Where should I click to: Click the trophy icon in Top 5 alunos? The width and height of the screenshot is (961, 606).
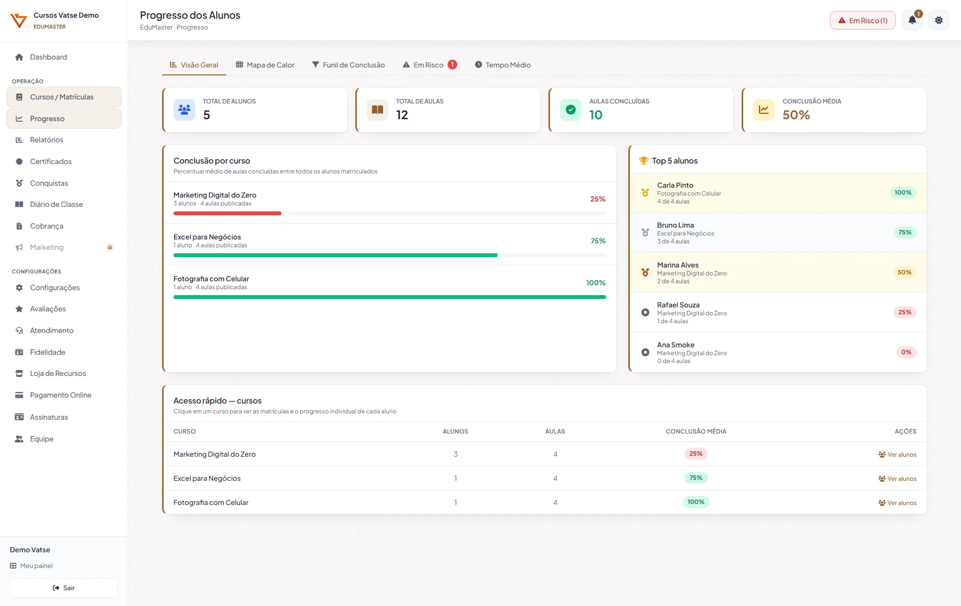click(644, 161)
